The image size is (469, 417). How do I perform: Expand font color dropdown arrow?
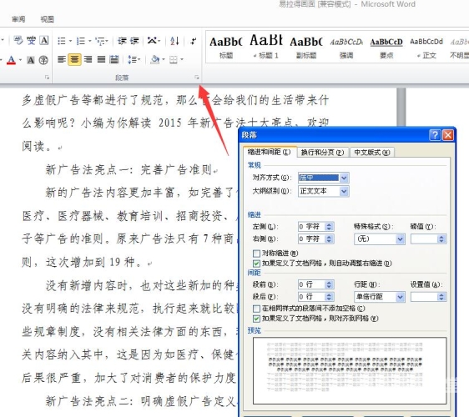pos(20,60)
